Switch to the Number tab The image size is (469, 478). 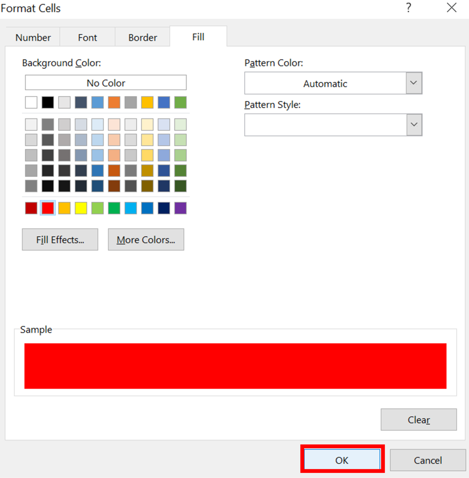33,37
